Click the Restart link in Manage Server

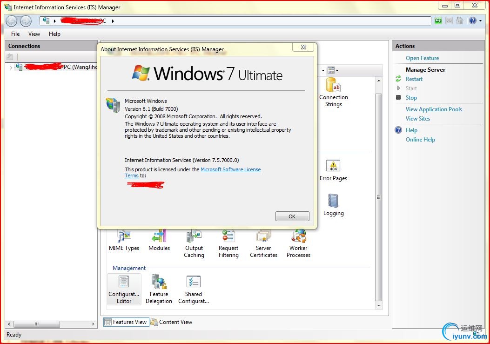click(414, 79)
